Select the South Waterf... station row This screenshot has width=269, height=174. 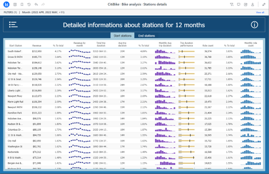(133, 51)
